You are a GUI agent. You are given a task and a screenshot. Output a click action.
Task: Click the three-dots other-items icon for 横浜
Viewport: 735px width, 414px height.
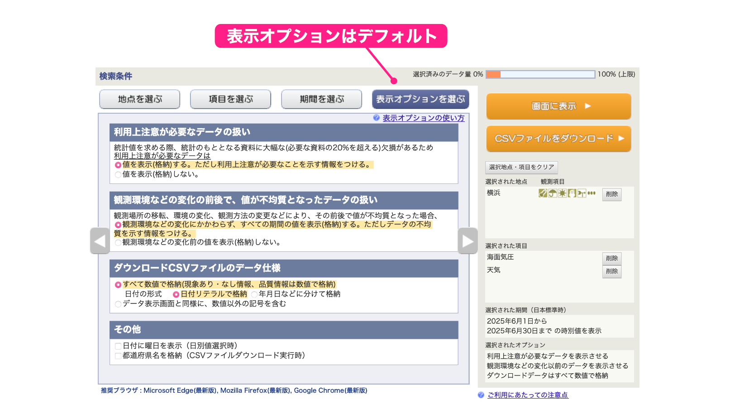592,193
